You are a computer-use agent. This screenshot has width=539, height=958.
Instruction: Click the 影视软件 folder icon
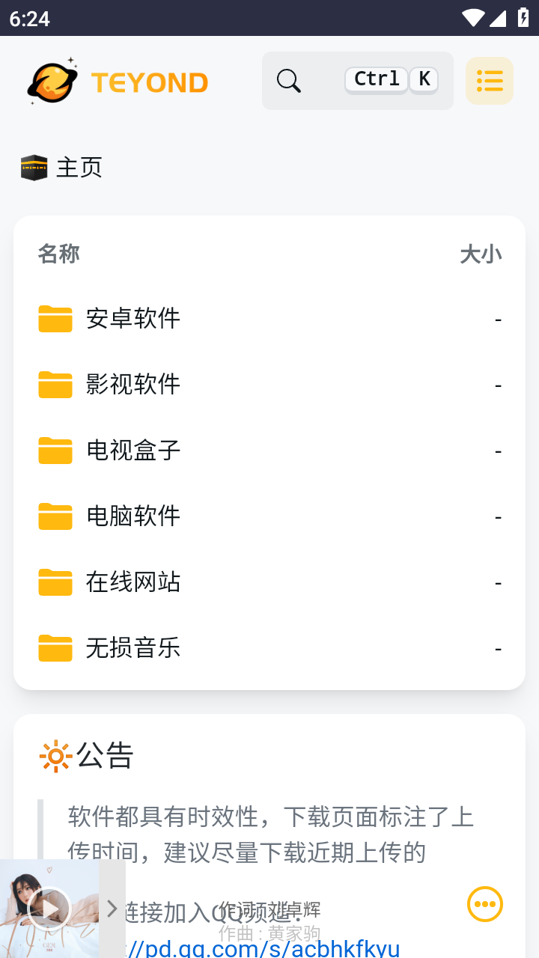[55, 385]
